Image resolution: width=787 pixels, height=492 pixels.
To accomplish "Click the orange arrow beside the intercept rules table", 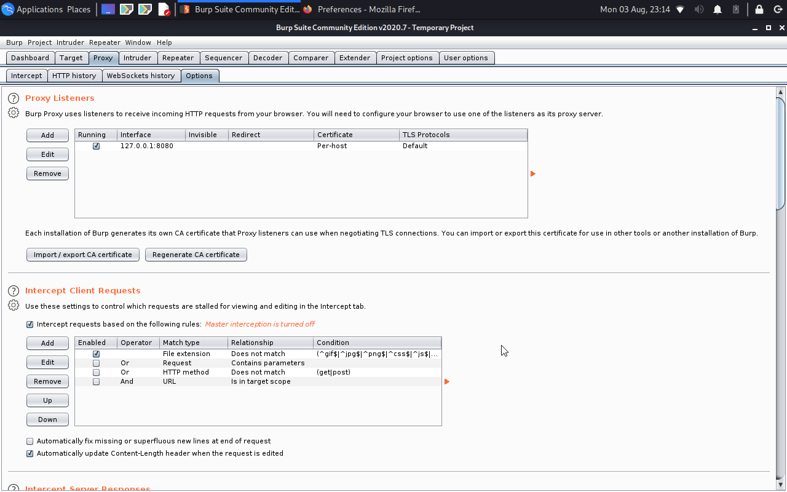I will click(x=446, y=381).
